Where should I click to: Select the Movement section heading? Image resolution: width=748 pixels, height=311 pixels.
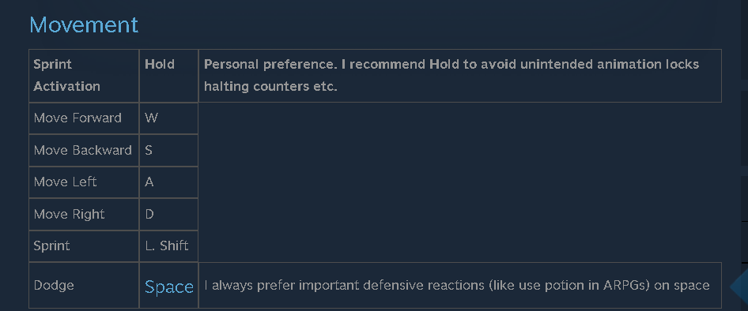84,24
